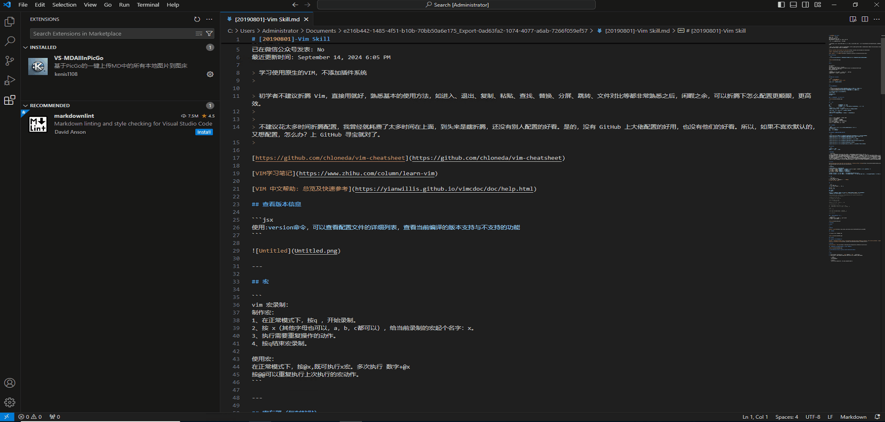Select the Extensions view icon

click(x=9, y=100)
